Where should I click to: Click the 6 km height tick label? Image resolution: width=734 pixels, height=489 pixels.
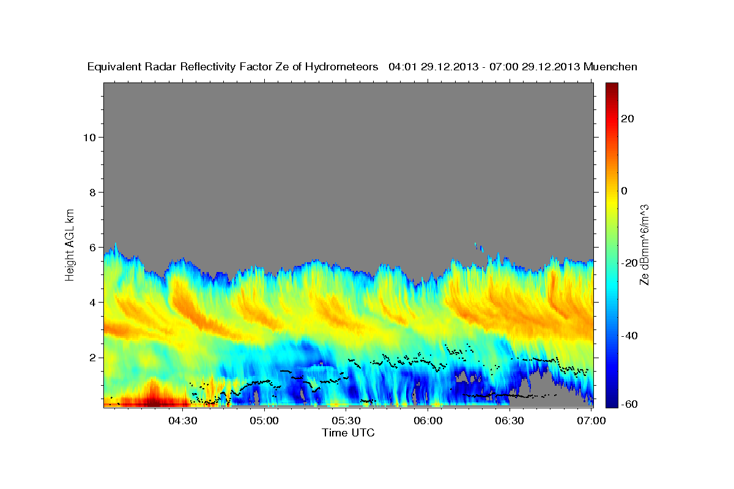pyautogui.click(x=92, y=247)
